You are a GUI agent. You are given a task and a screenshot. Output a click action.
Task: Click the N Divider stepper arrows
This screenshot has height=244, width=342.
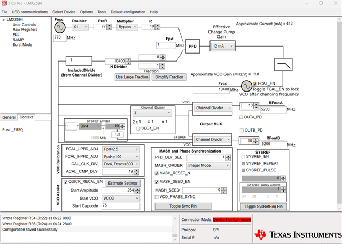coord(128,62)
